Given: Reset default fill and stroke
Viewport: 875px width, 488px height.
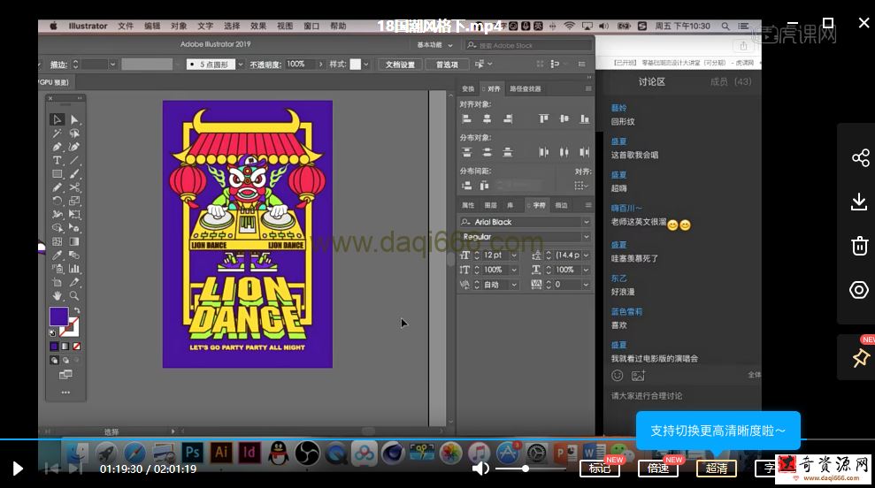Looking at the screenshot, I should tap(53, 332).
